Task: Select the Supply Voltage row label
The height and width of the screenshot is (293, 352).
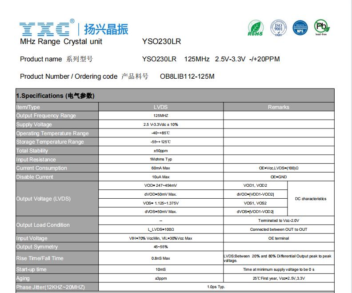Action: click(34, 124)
